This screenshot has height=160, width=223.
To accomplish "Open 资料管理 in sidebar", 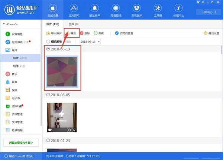I will [x=14, y=114].
